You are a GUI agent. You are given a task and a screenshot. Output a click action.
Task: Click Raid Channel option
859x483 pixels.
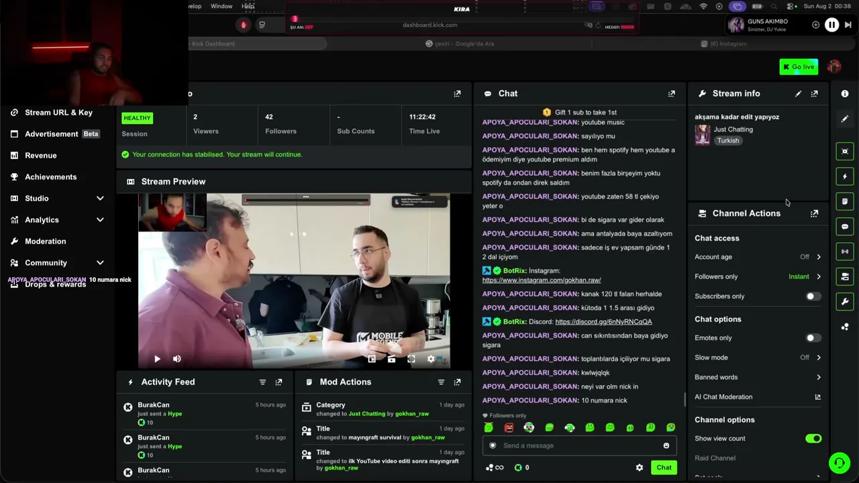pyautogui.click(x=715, y=458)
